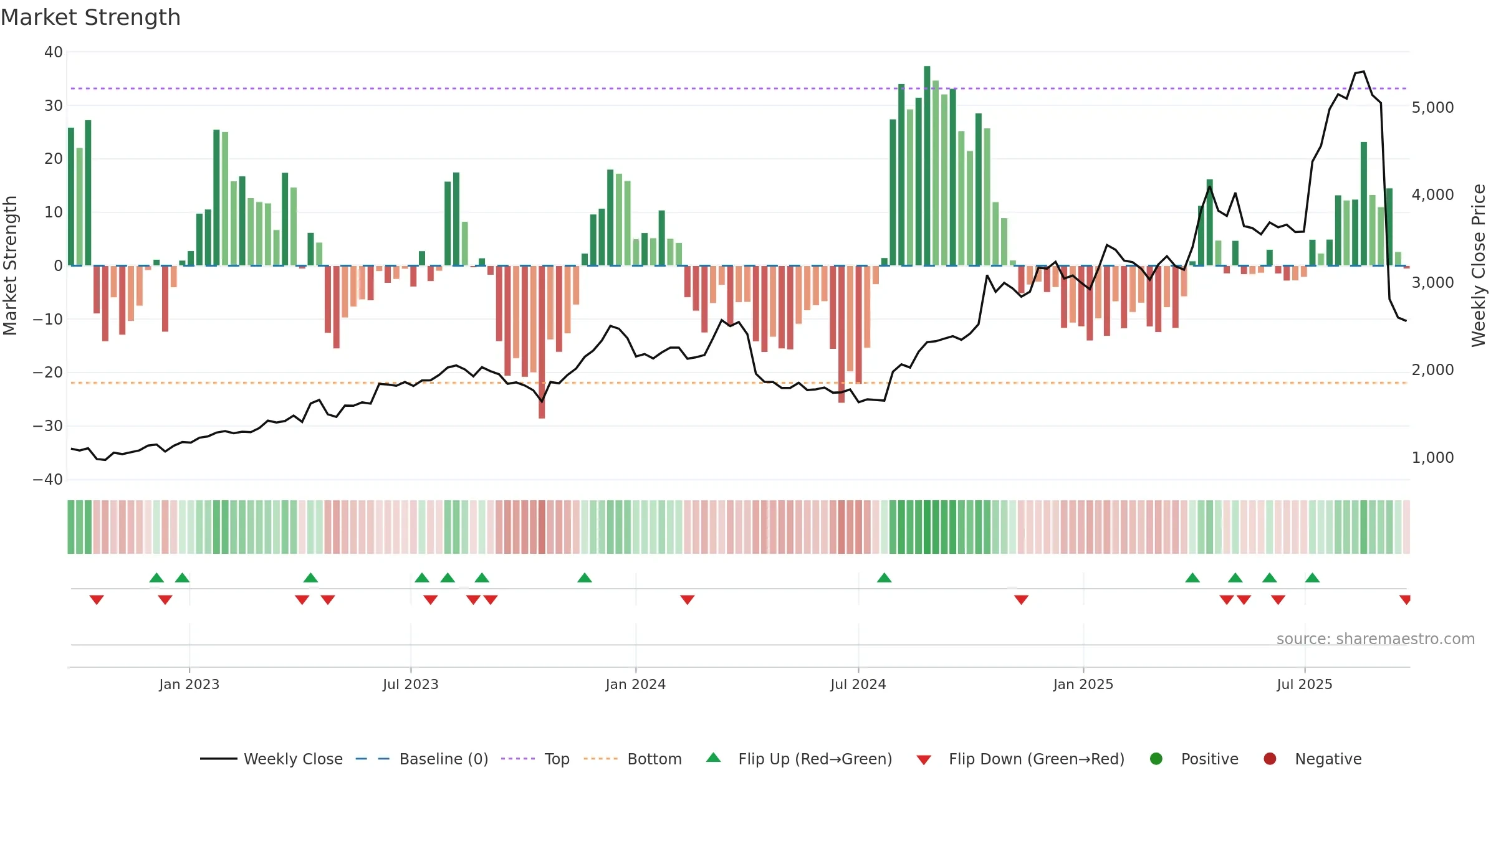
Task: Click the flip-up marker just after Jul 2024
Action: pyautogui.click(x=884, y=577)
